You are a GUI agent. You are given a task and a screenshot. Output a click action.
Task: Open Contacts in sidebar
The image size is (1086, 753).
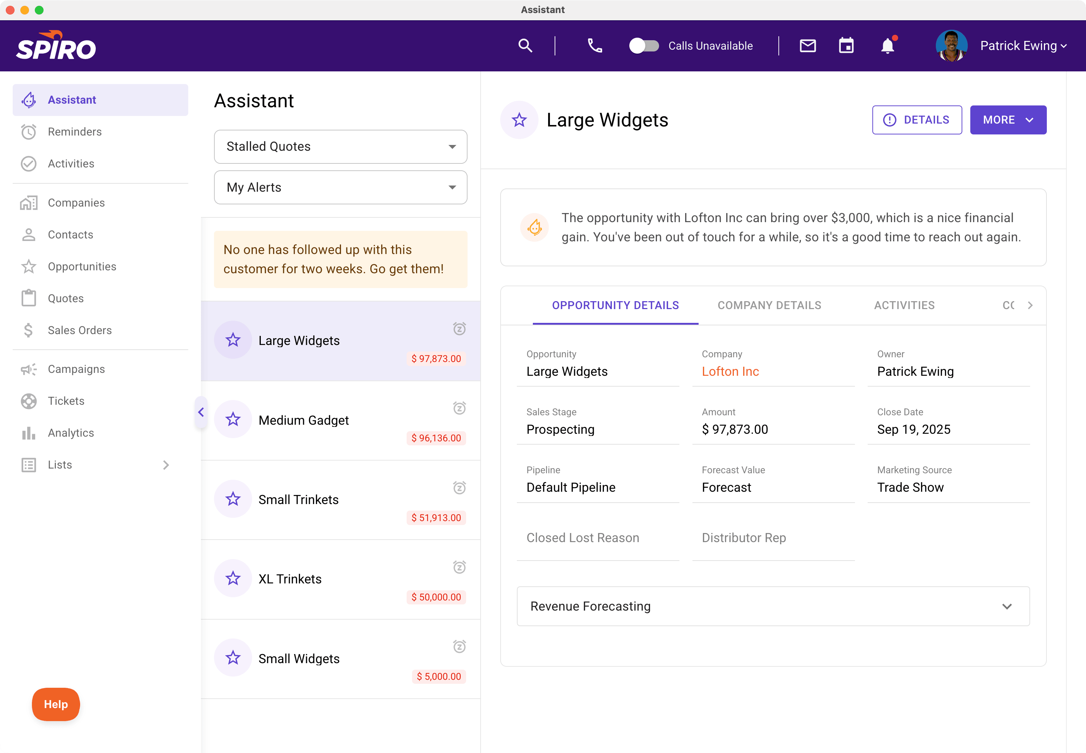[x=100, y=234]
